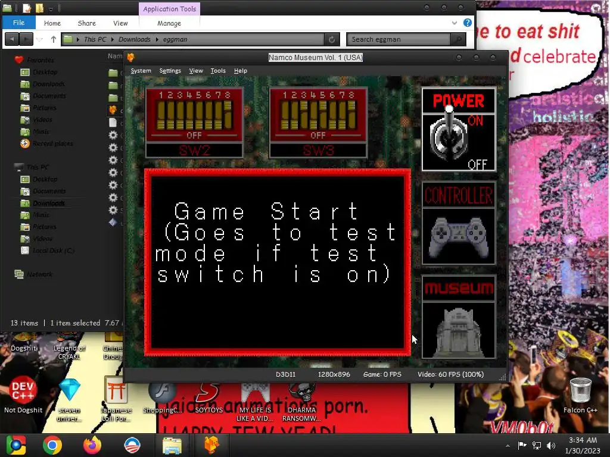The width and height of the screenshot is (610, 457).
Task: Click eggman in the address bar
Action: [x=175, y=39]
